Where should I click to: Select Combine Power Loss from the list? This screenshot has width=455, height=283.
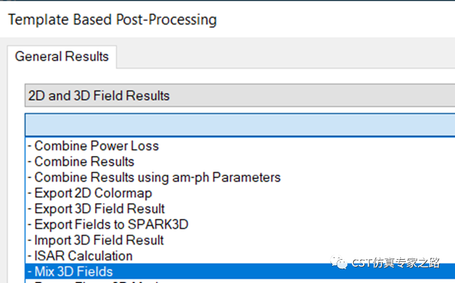point(97,146)
